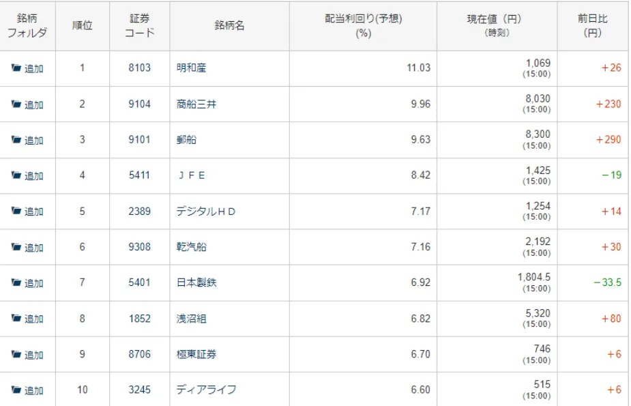The height and width of the screenshot is (406, 631).
Task: Click the 現在値（円） column header
Action: tap(497, 26)
